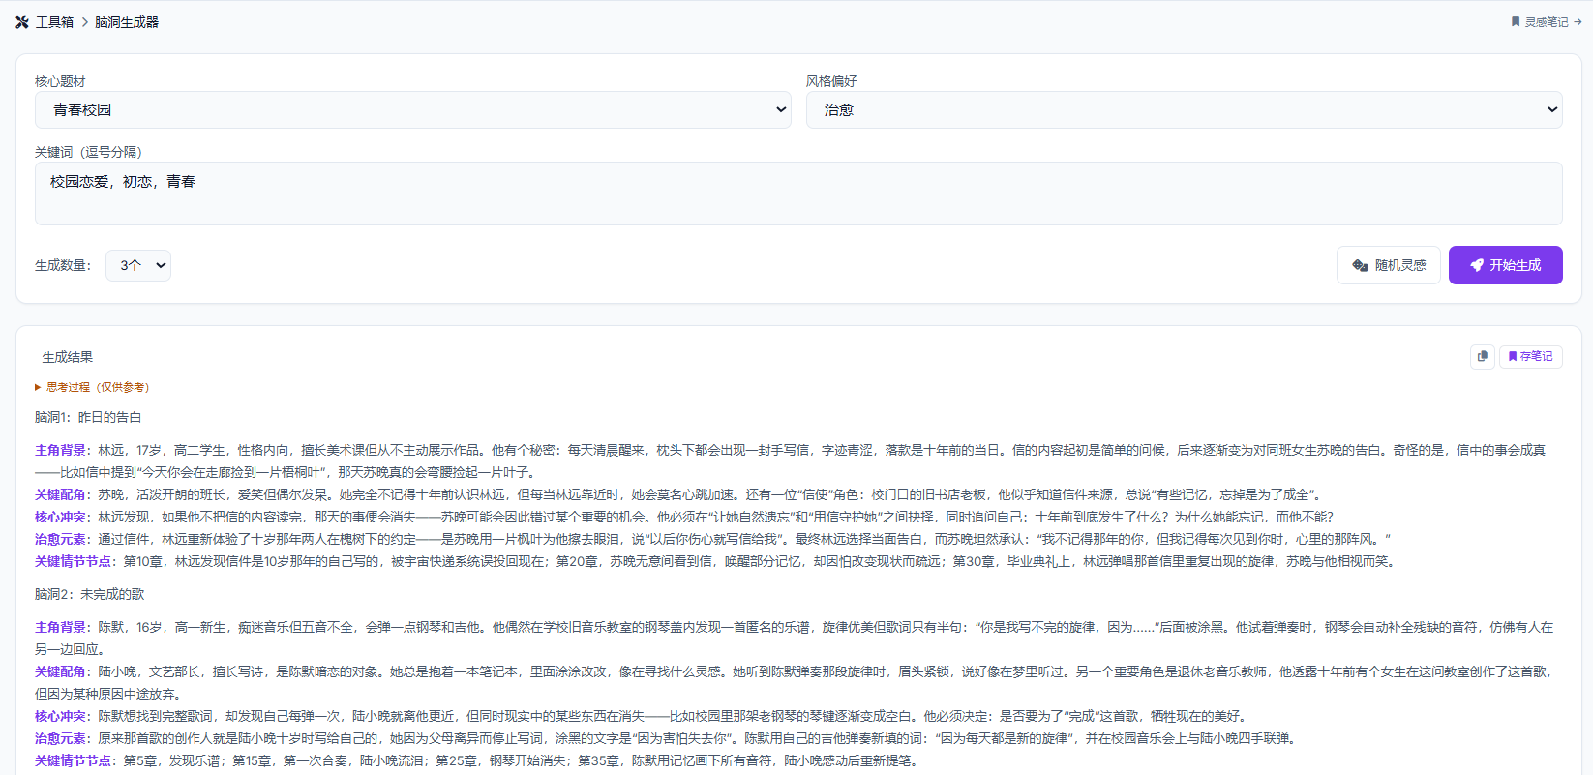Open 灵感笔记 link at top right
This screenshot has width=1593, height=775.
pos(1547,21)
